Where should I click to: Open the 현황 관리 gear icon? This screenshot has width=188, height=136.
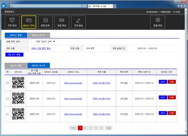click(x=158, y=22)
